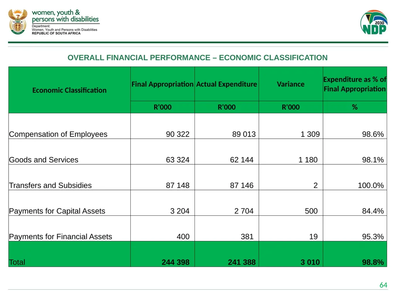Select the total variance value 3 010

310,262
